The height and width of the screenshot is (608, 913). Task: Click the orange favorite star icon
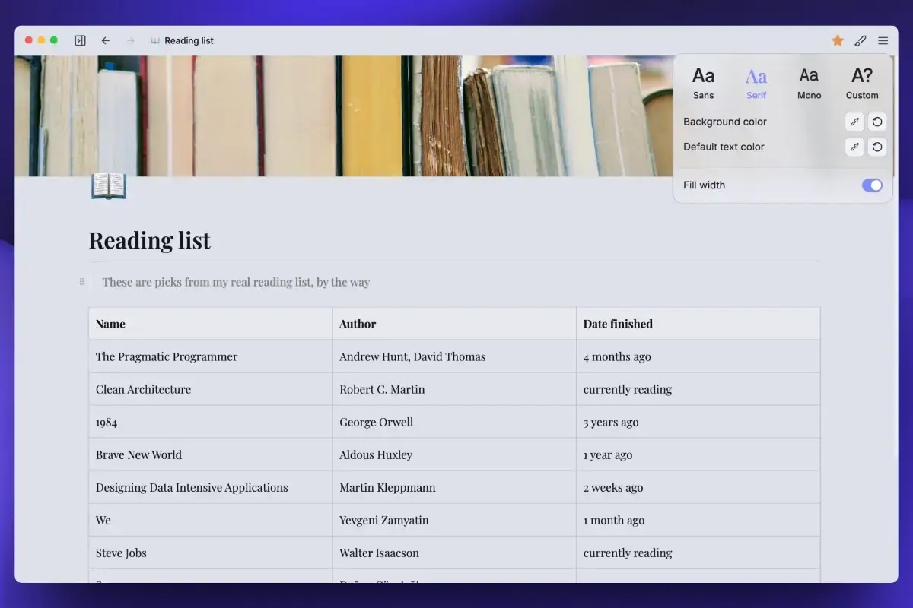tap(838, 40)
